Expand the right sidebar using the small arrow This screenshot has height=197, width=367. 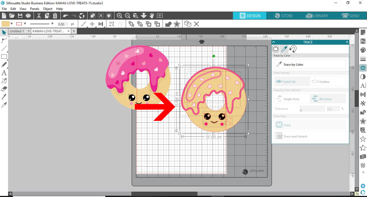(x=363, y=172)
